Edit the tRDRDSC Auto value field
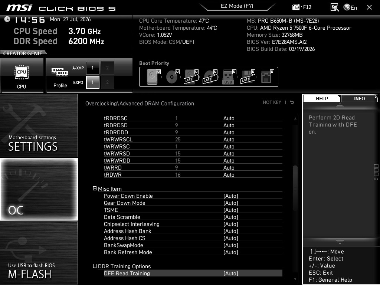Viewport: 380px width, 285px height. (x=229, y=118)
